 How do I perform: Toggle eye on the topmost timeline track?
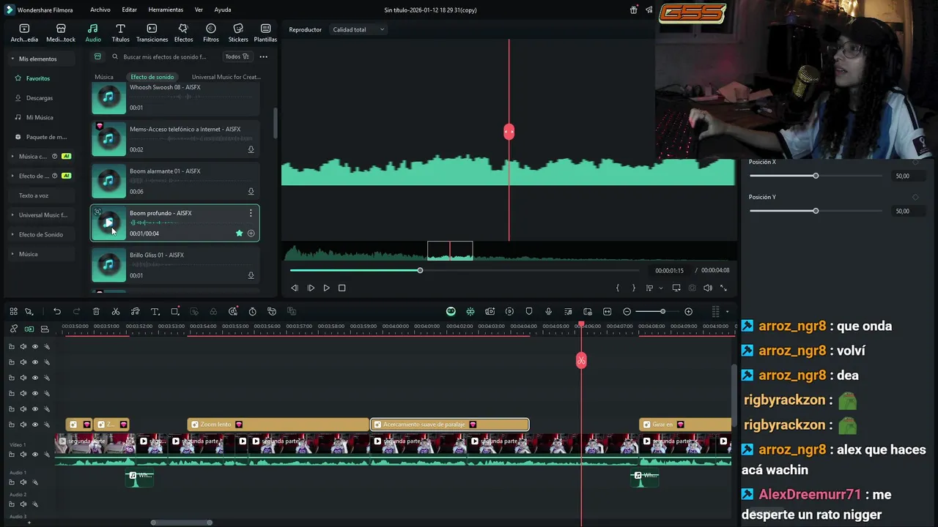pyautogui.click(x=34, y=347)
